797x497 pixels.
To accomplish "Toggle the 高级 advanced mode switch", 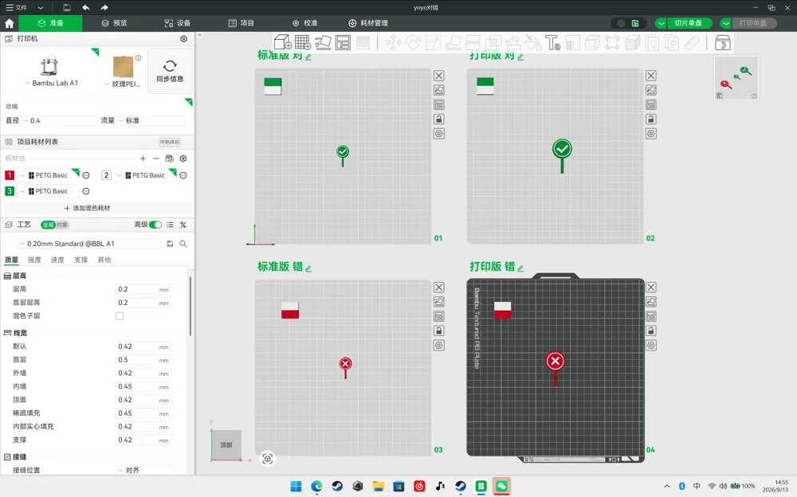I will pyautogui.click(x=155, y=225).
